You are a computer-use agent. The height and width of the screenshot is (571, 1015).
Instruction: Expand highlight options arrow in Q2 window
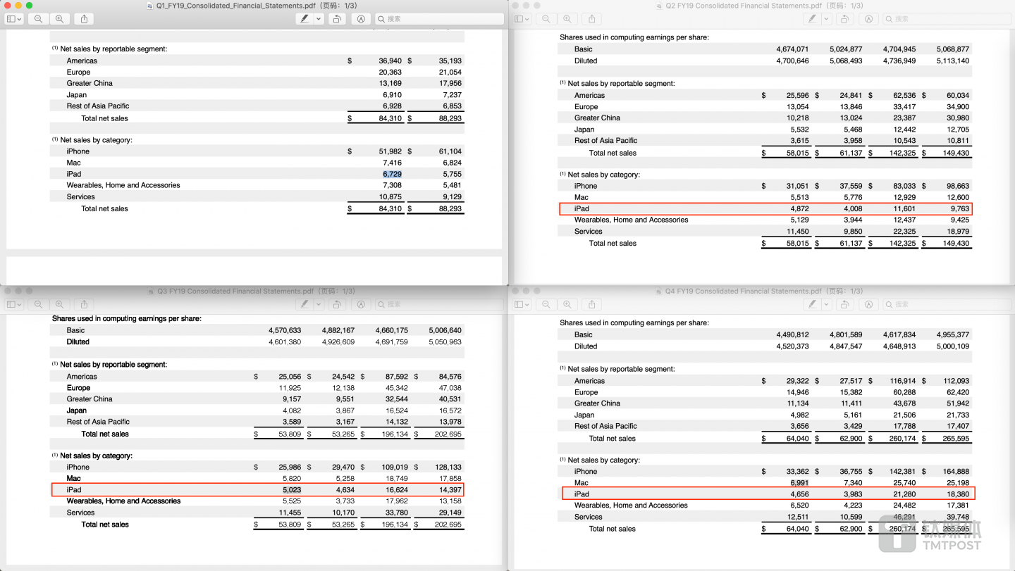click(827, 19)
